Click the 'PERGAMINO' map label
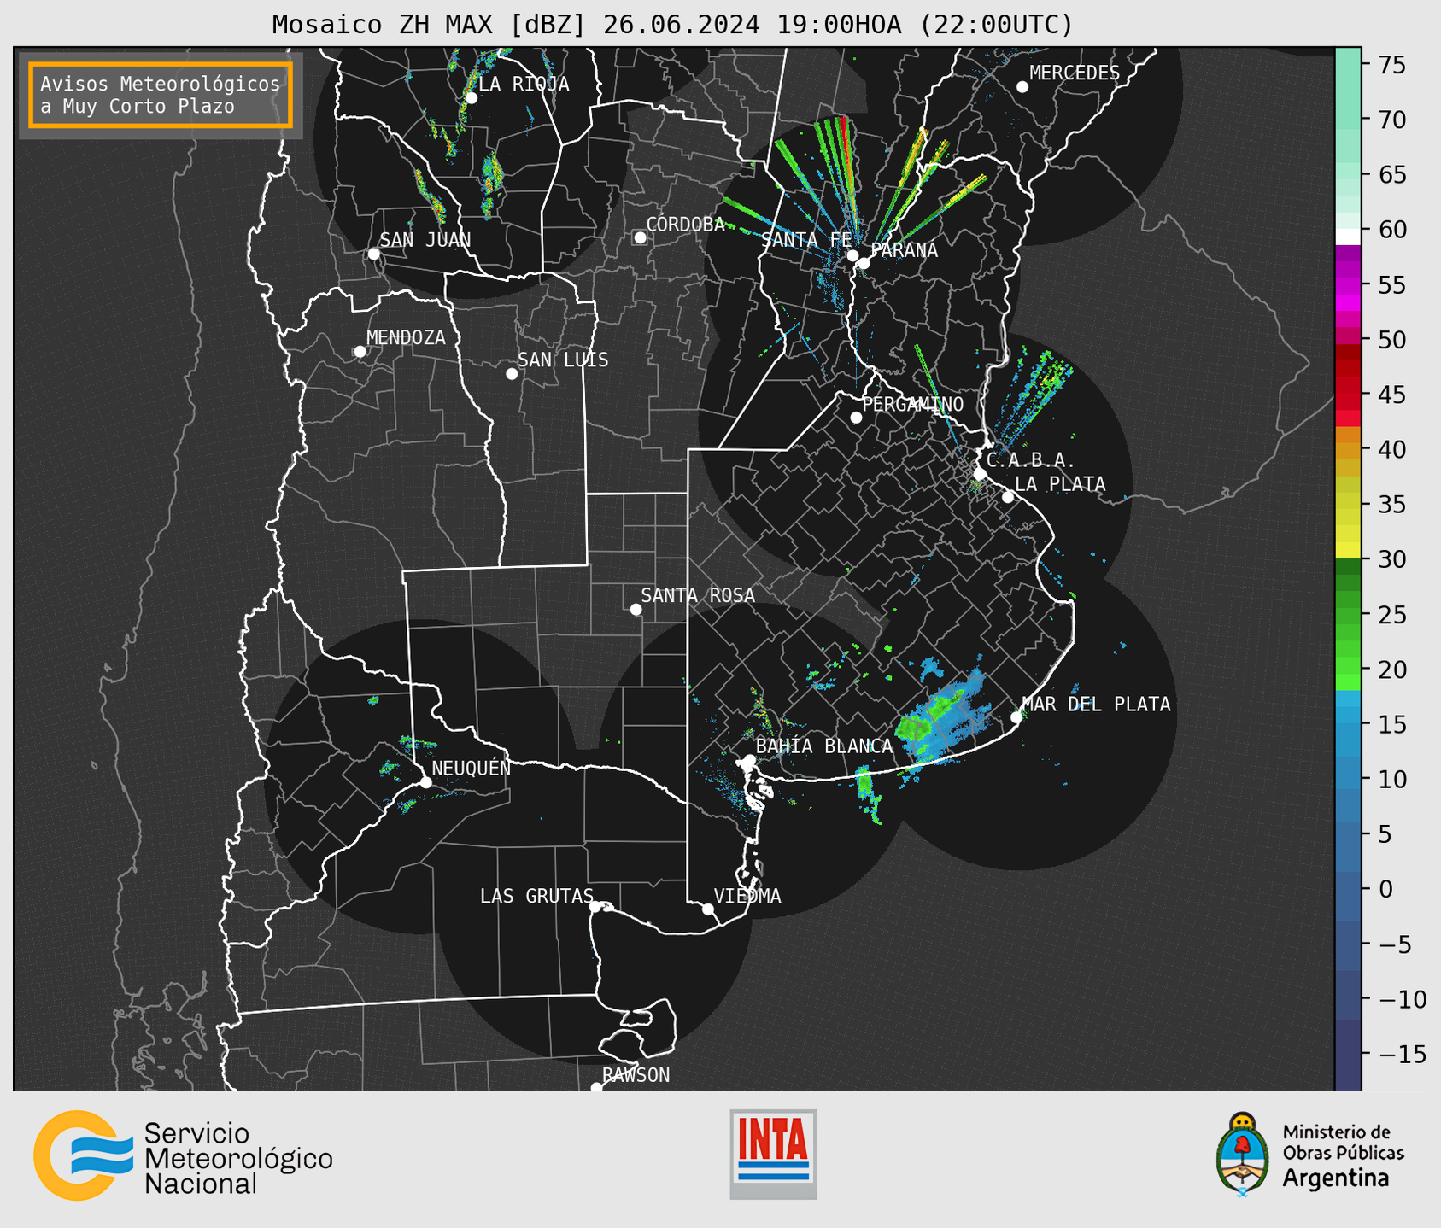The height and width of the screenshot is (1228, 1441). point(913,404)
